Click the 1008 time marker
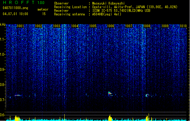Image resolution: width=190 pixels, height=121 pixels. [147, 26]
